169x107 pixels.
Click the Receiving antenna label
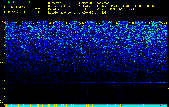(62, 13)
